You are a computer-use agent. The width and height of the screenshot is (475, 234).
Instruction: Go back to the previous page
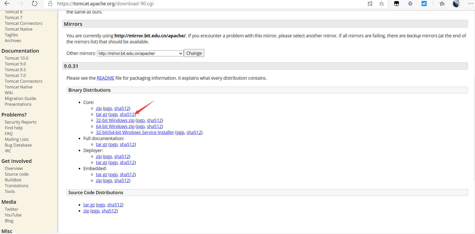click(7, 4)
